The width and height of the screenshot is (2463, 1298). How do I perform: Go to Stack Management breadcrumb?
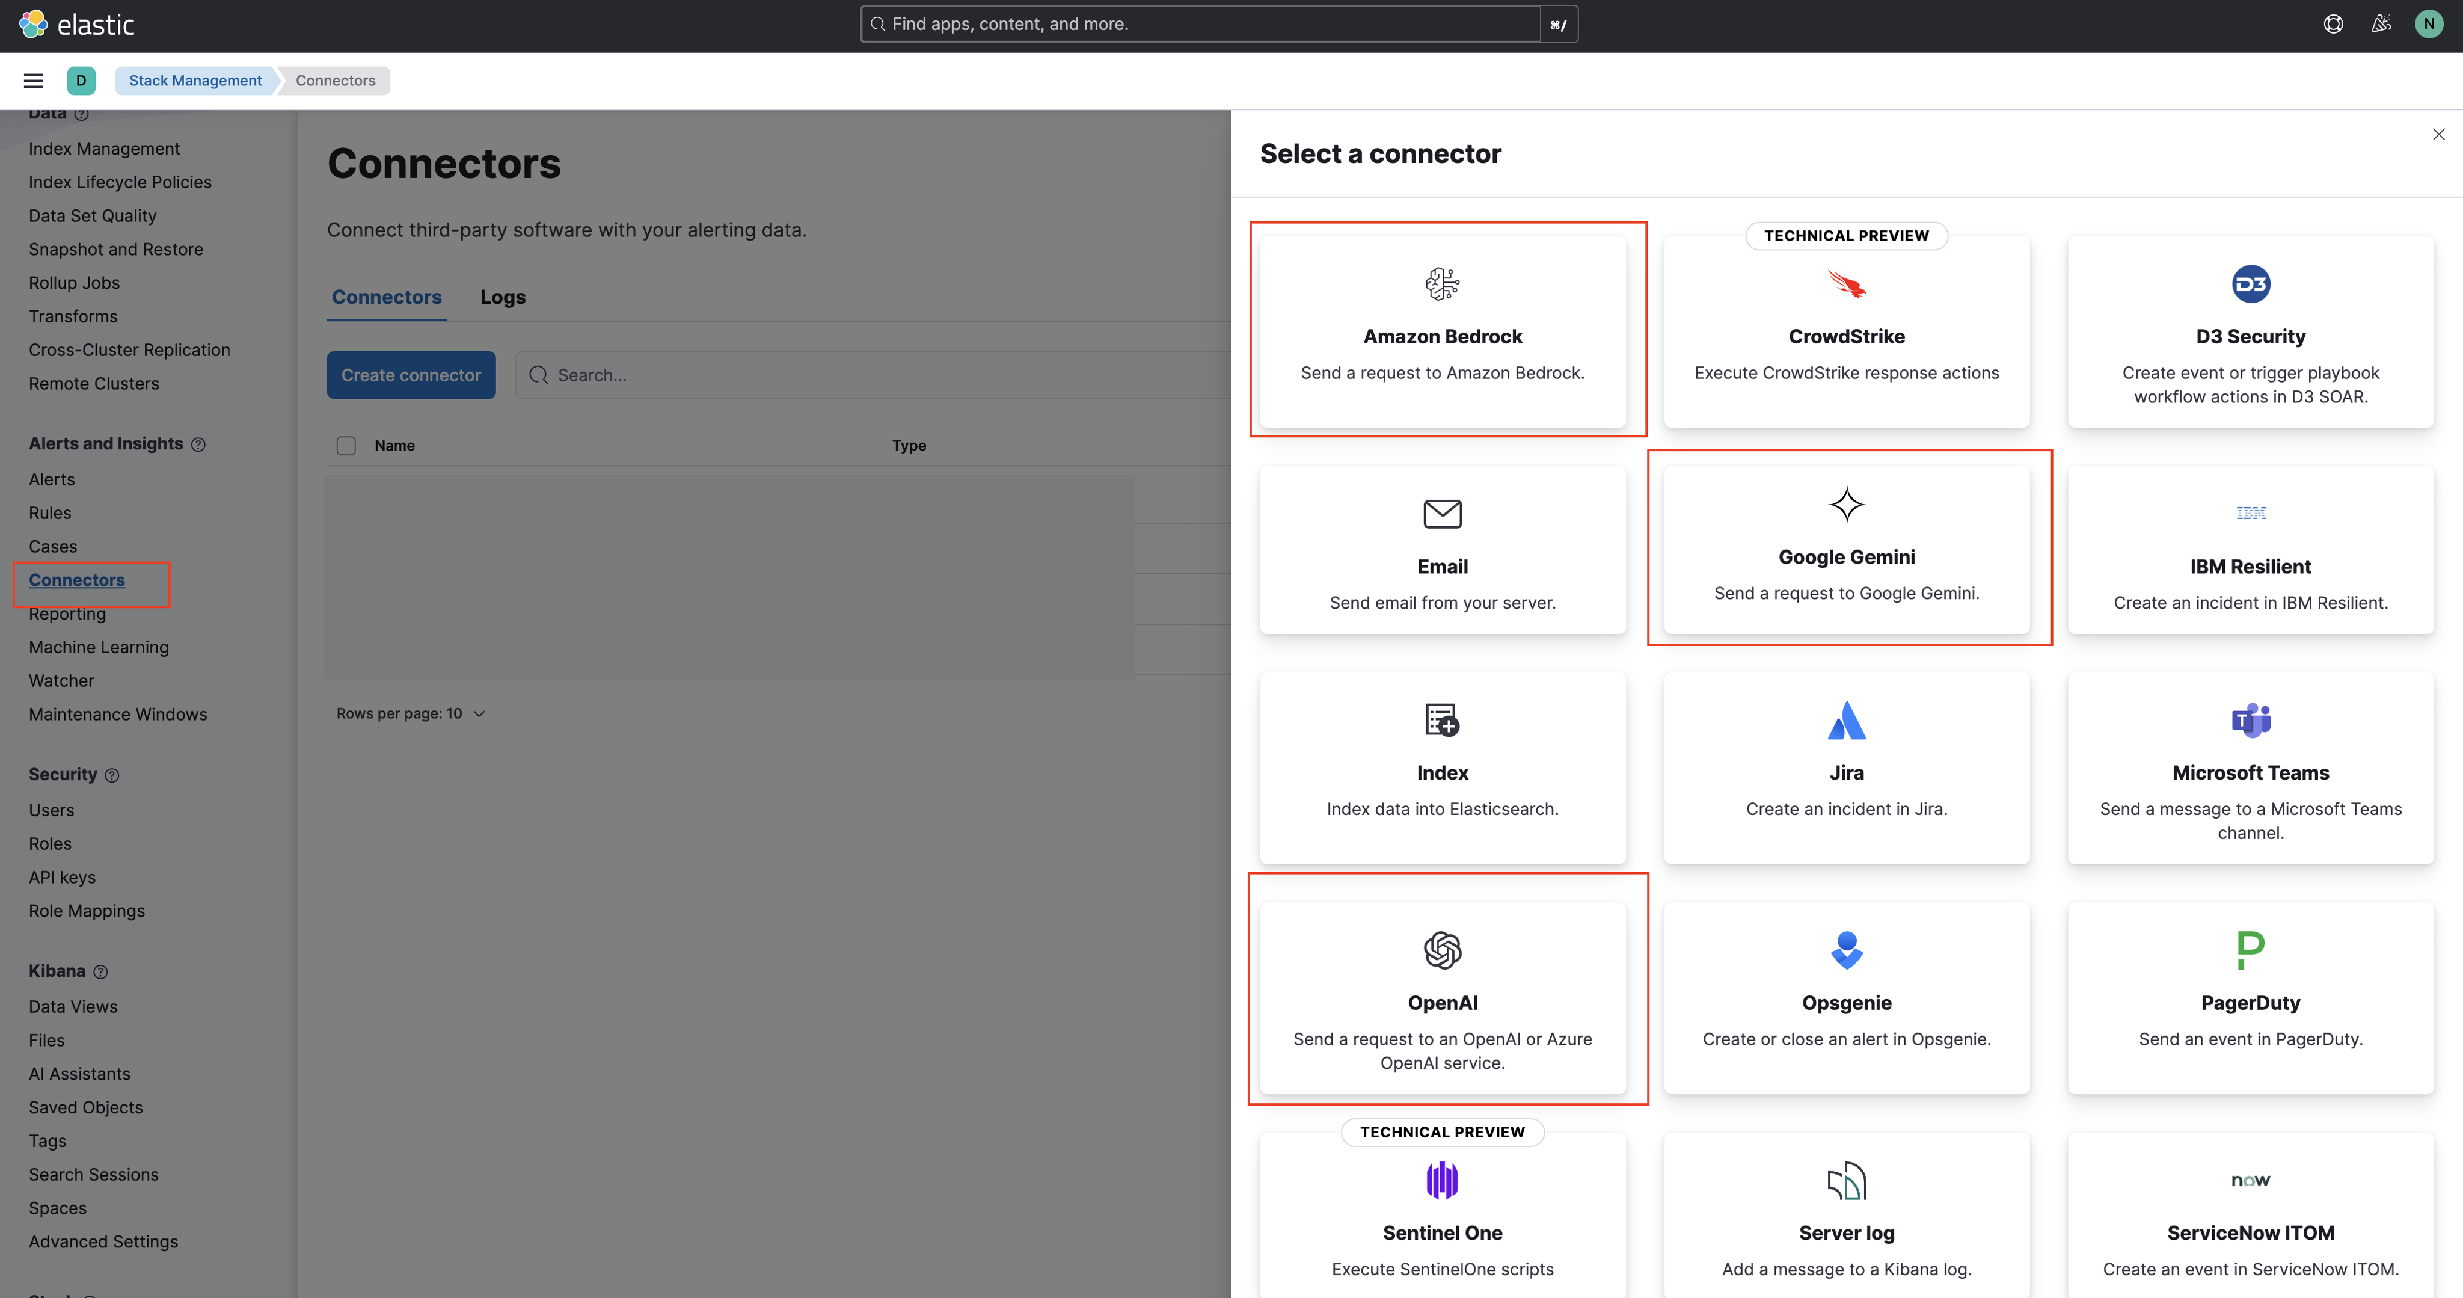(194, 81)
